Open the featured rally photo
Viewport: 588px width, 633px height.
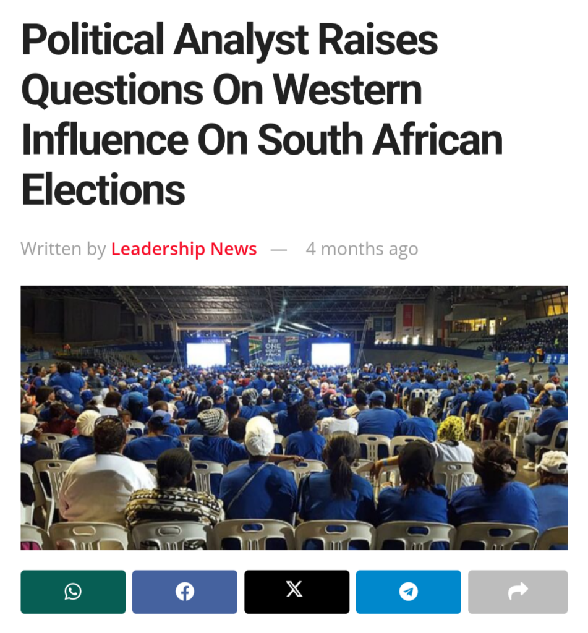click(x=294, y=417)
